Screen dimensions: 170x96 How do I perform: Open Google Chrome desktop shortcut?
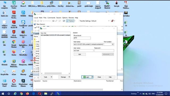click(x=14, y=44)
